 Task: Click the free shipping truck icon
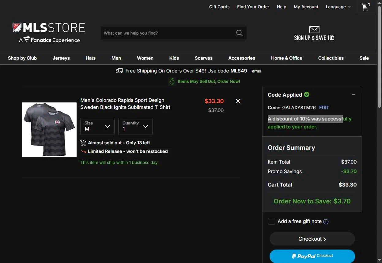click(119, 71)
